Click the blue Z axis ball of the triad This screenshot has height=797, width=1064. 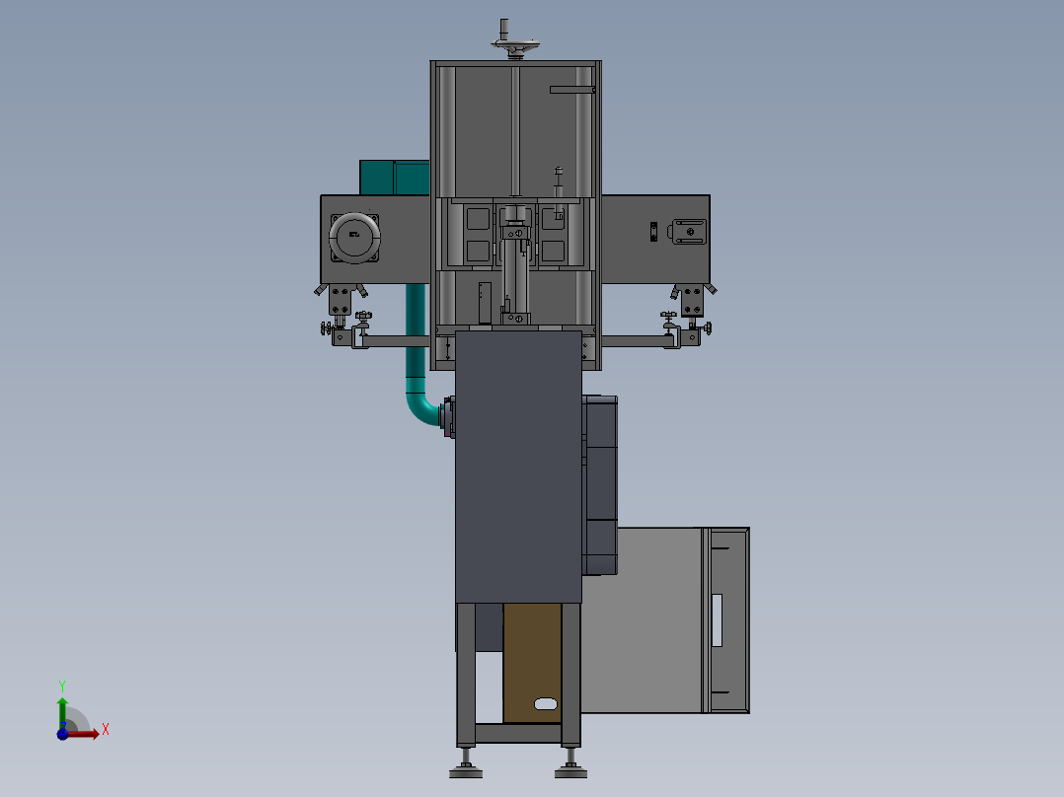[x=62, y=734]
